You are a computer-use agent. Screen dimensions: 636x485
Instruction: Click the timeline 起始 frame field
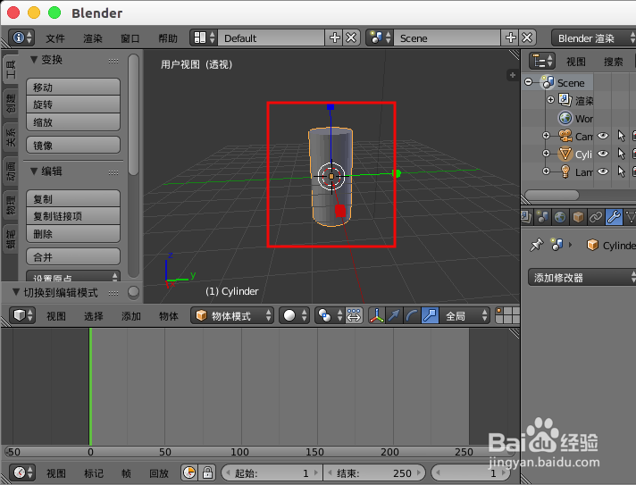[x=272, y=472]
